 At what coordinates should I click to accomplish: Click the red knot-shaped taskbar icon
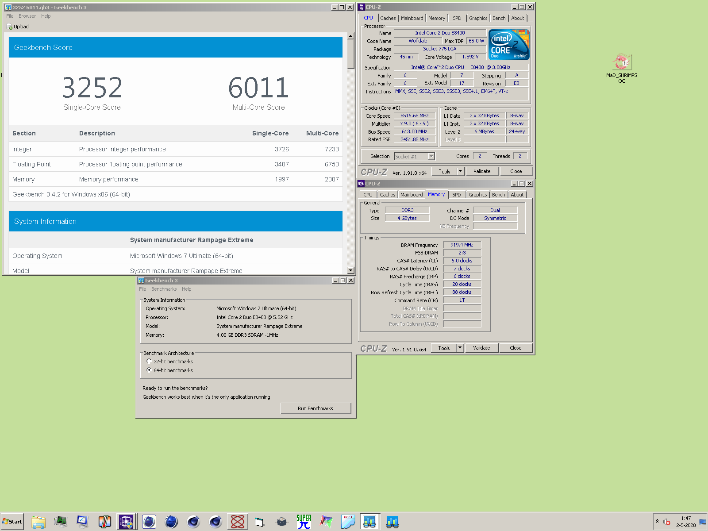coord(238,522)
